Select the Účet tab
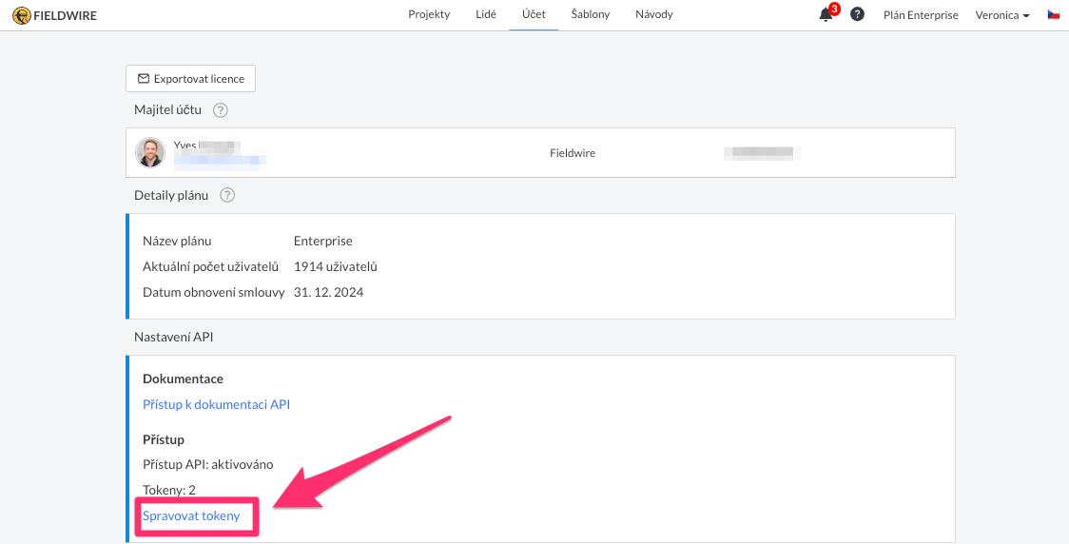 coord(534,14)
